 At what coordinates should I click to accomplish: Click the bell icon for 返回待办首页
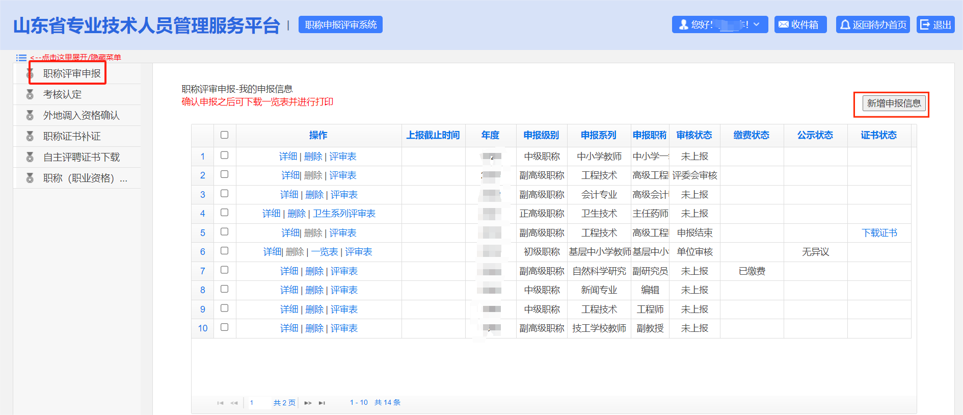(x=845, y=24)
